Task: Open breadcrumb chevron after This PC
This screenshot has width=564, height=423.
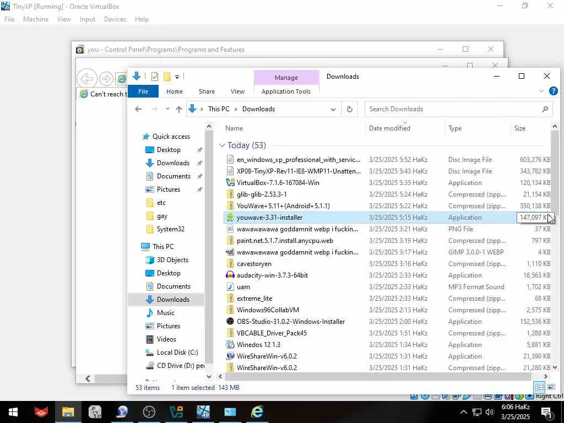Action: point(236,109)
